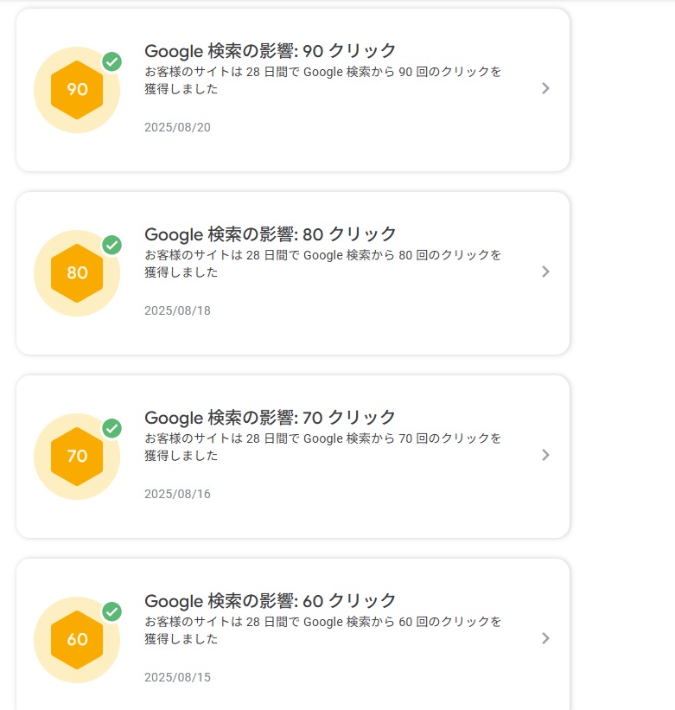
Task: Click the 2025/08/15 date label
Action: [x=177, y=677]
